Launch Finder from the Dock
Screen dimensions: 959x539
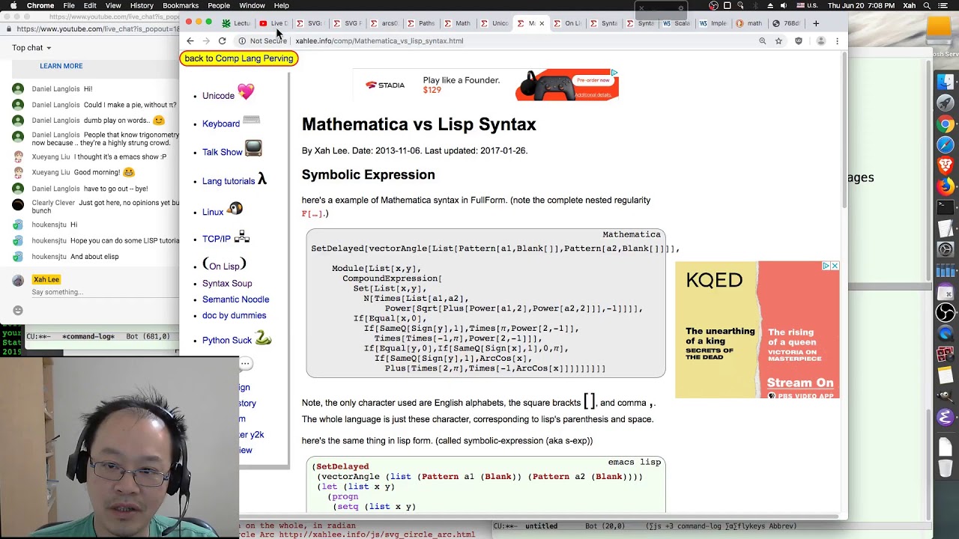946,82
